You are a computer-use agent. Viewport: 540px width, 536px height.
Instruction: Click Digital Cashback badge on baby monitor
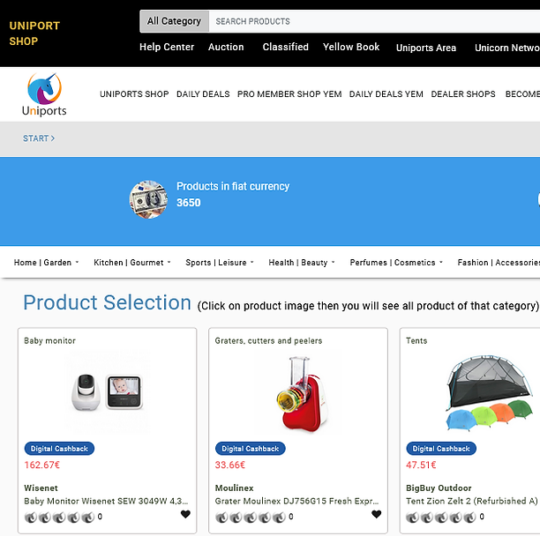(x=59, y=449)
